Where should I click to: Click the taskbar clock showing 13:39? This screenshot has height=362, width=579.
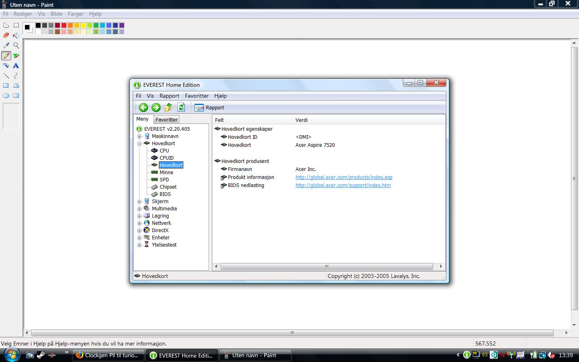coord(566,355)
